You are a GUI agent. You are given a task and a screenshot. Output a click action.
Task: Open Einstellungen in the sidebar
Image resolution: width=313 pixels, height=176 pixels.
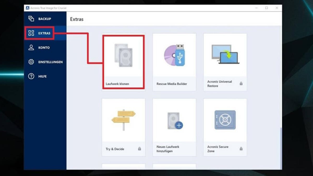coord(45,62)
